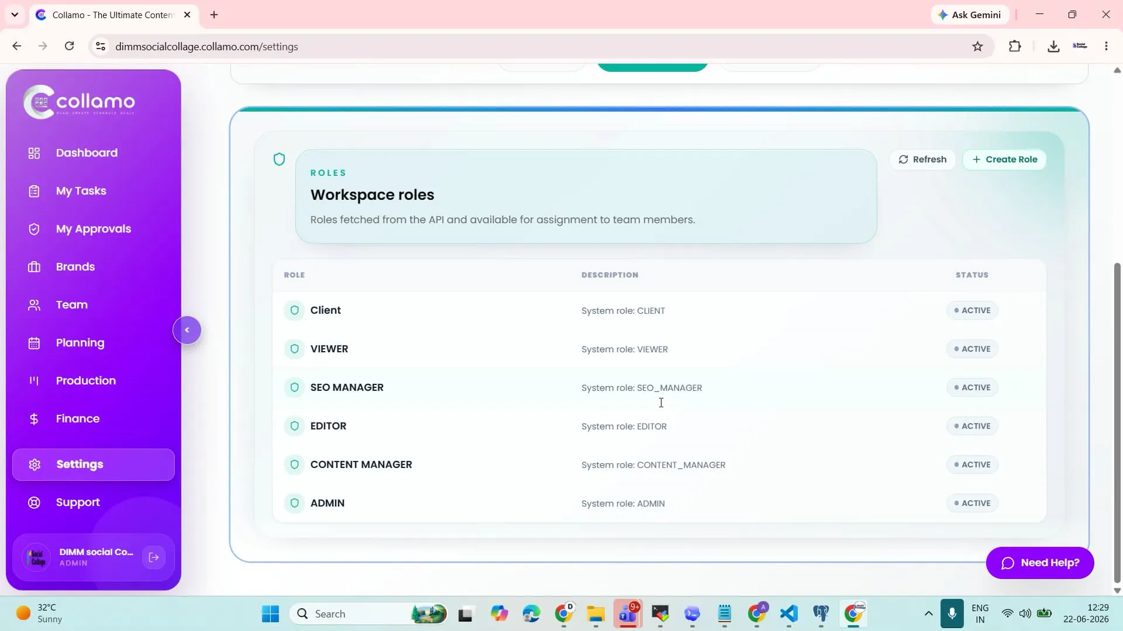
Task: Click the shield icon of EDITOR role
Action: (x=295, y=426)
